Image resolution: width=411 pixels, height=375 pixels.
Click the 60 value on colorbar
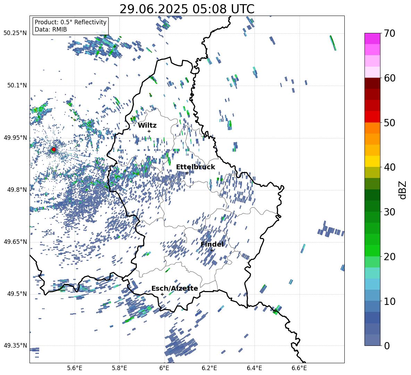389,78
